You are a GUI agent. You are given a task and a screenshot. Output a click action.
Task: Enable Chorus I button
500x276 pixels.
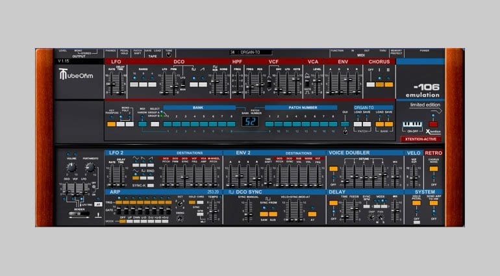click(x=379, y=84)
